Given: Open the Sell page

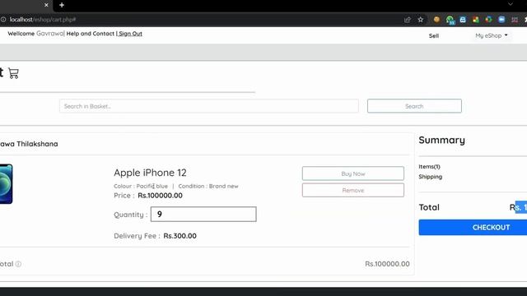Looking at the screenshot, I should coord(434,36).
